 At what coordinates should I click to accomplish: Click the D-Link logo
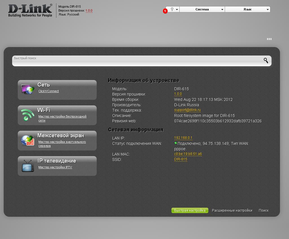pyautogui.click(x=30, y=11)
